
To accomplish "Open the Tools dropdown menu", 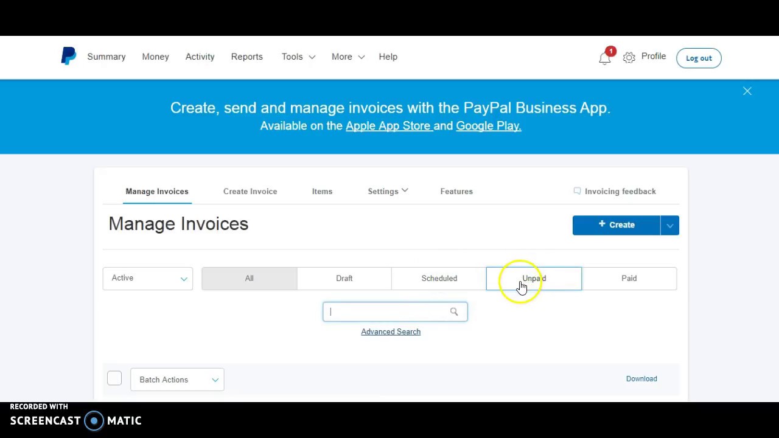I will tap(298, 57).
